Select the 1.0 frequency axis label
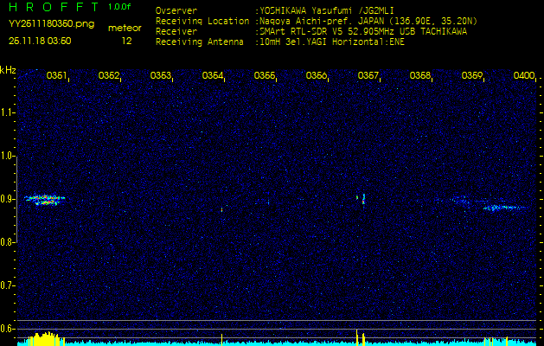This screenshot has width=544, height=346. click(8, 157)
